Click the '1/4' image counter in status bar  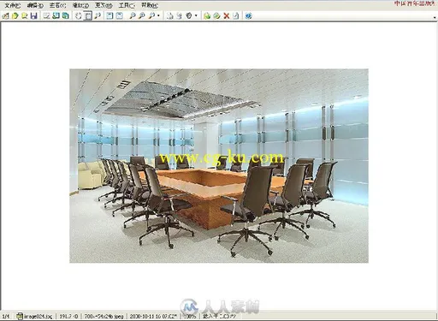click(x=5, y=317)
